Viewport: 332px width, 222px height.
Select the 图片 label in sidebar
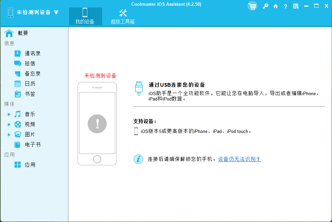pos(30,134)
